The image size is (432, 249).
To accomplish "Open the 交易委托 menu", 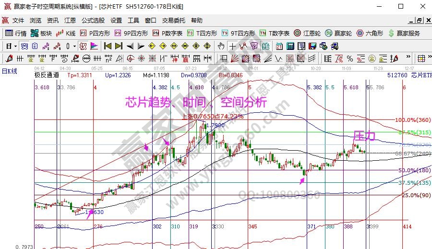I will pos(173,21).
